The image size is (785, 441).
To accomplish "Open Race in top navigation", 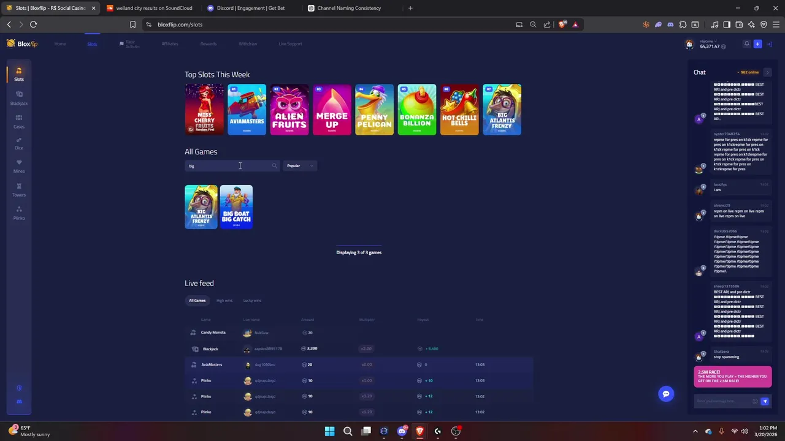I will pyautogui.click(x=129, y=44).
